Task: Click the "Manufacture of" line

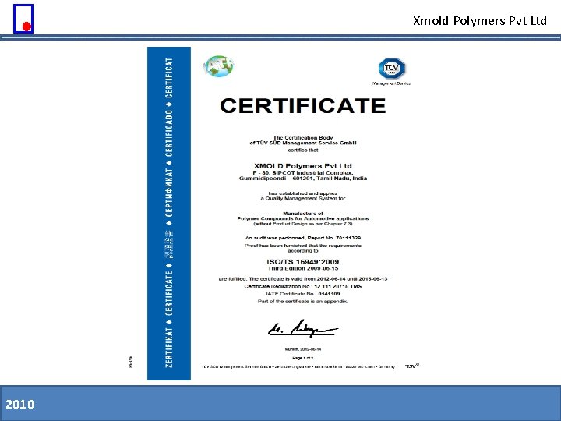Action: (x=302, y=214)
